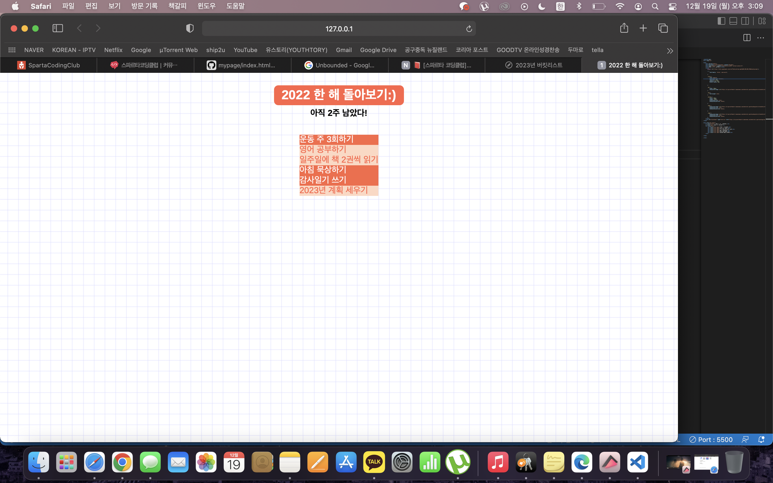Open Bluetooth status in the menu bar
This screenshot has width=773, height=483.
pyautogui.click(x=579, y=6)
